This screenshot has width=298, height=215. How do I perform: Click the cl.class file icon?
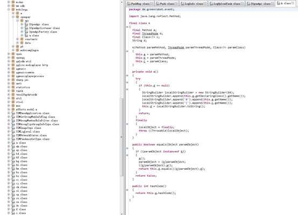(x=13, y=191)
